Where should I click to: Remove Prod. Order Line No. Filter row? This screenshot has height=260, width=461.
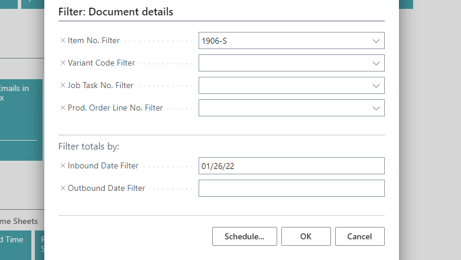tap(63, 108)
